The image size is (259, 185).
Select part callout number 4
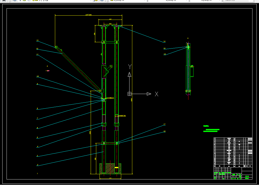(38, 147)
